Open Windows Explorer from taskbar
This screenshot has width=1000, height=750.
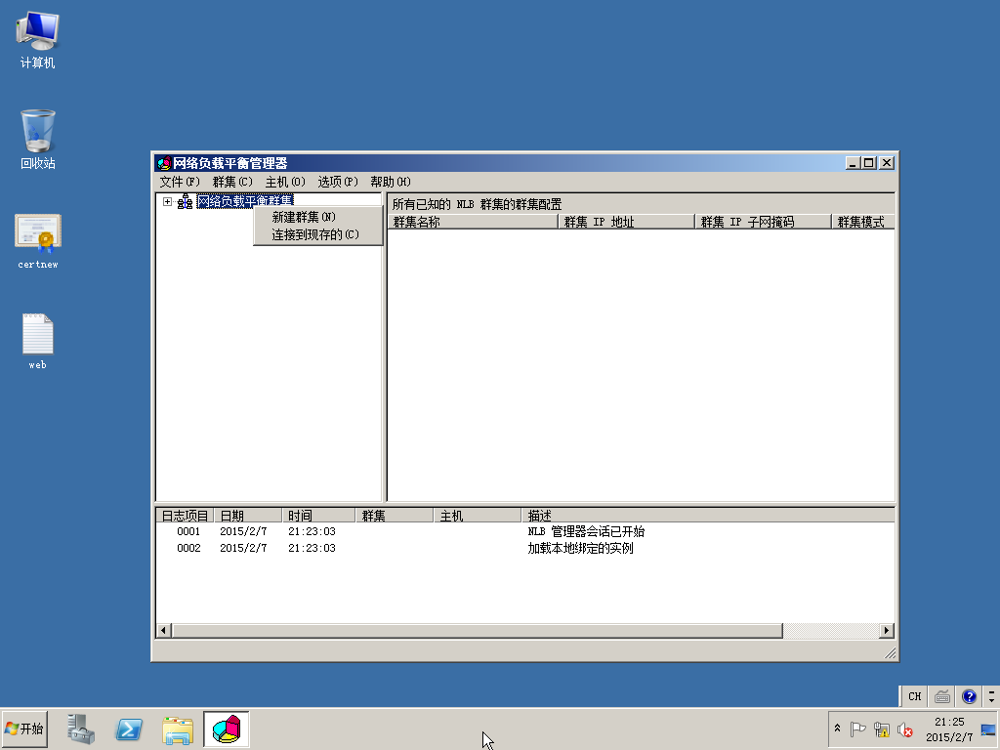[178, 730]
